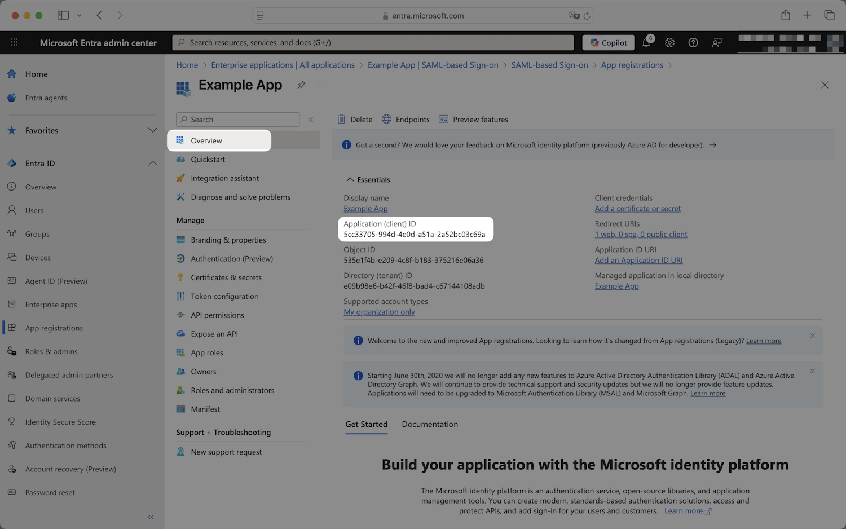Open the app launcher waffle icon
This screenshot has width=846, height=529.
[14, 42]
